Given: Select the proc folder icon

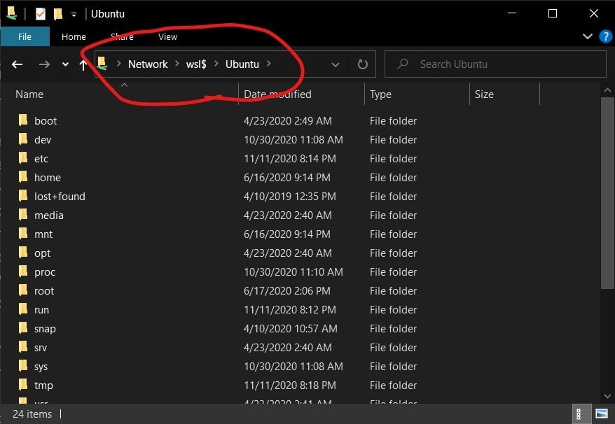Looking at the screenshot, I should (23, 271).
